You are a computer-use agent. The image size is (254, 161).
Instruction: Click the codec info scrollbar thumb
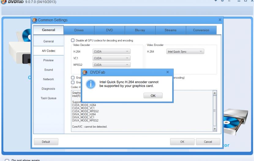coord(215,111)
